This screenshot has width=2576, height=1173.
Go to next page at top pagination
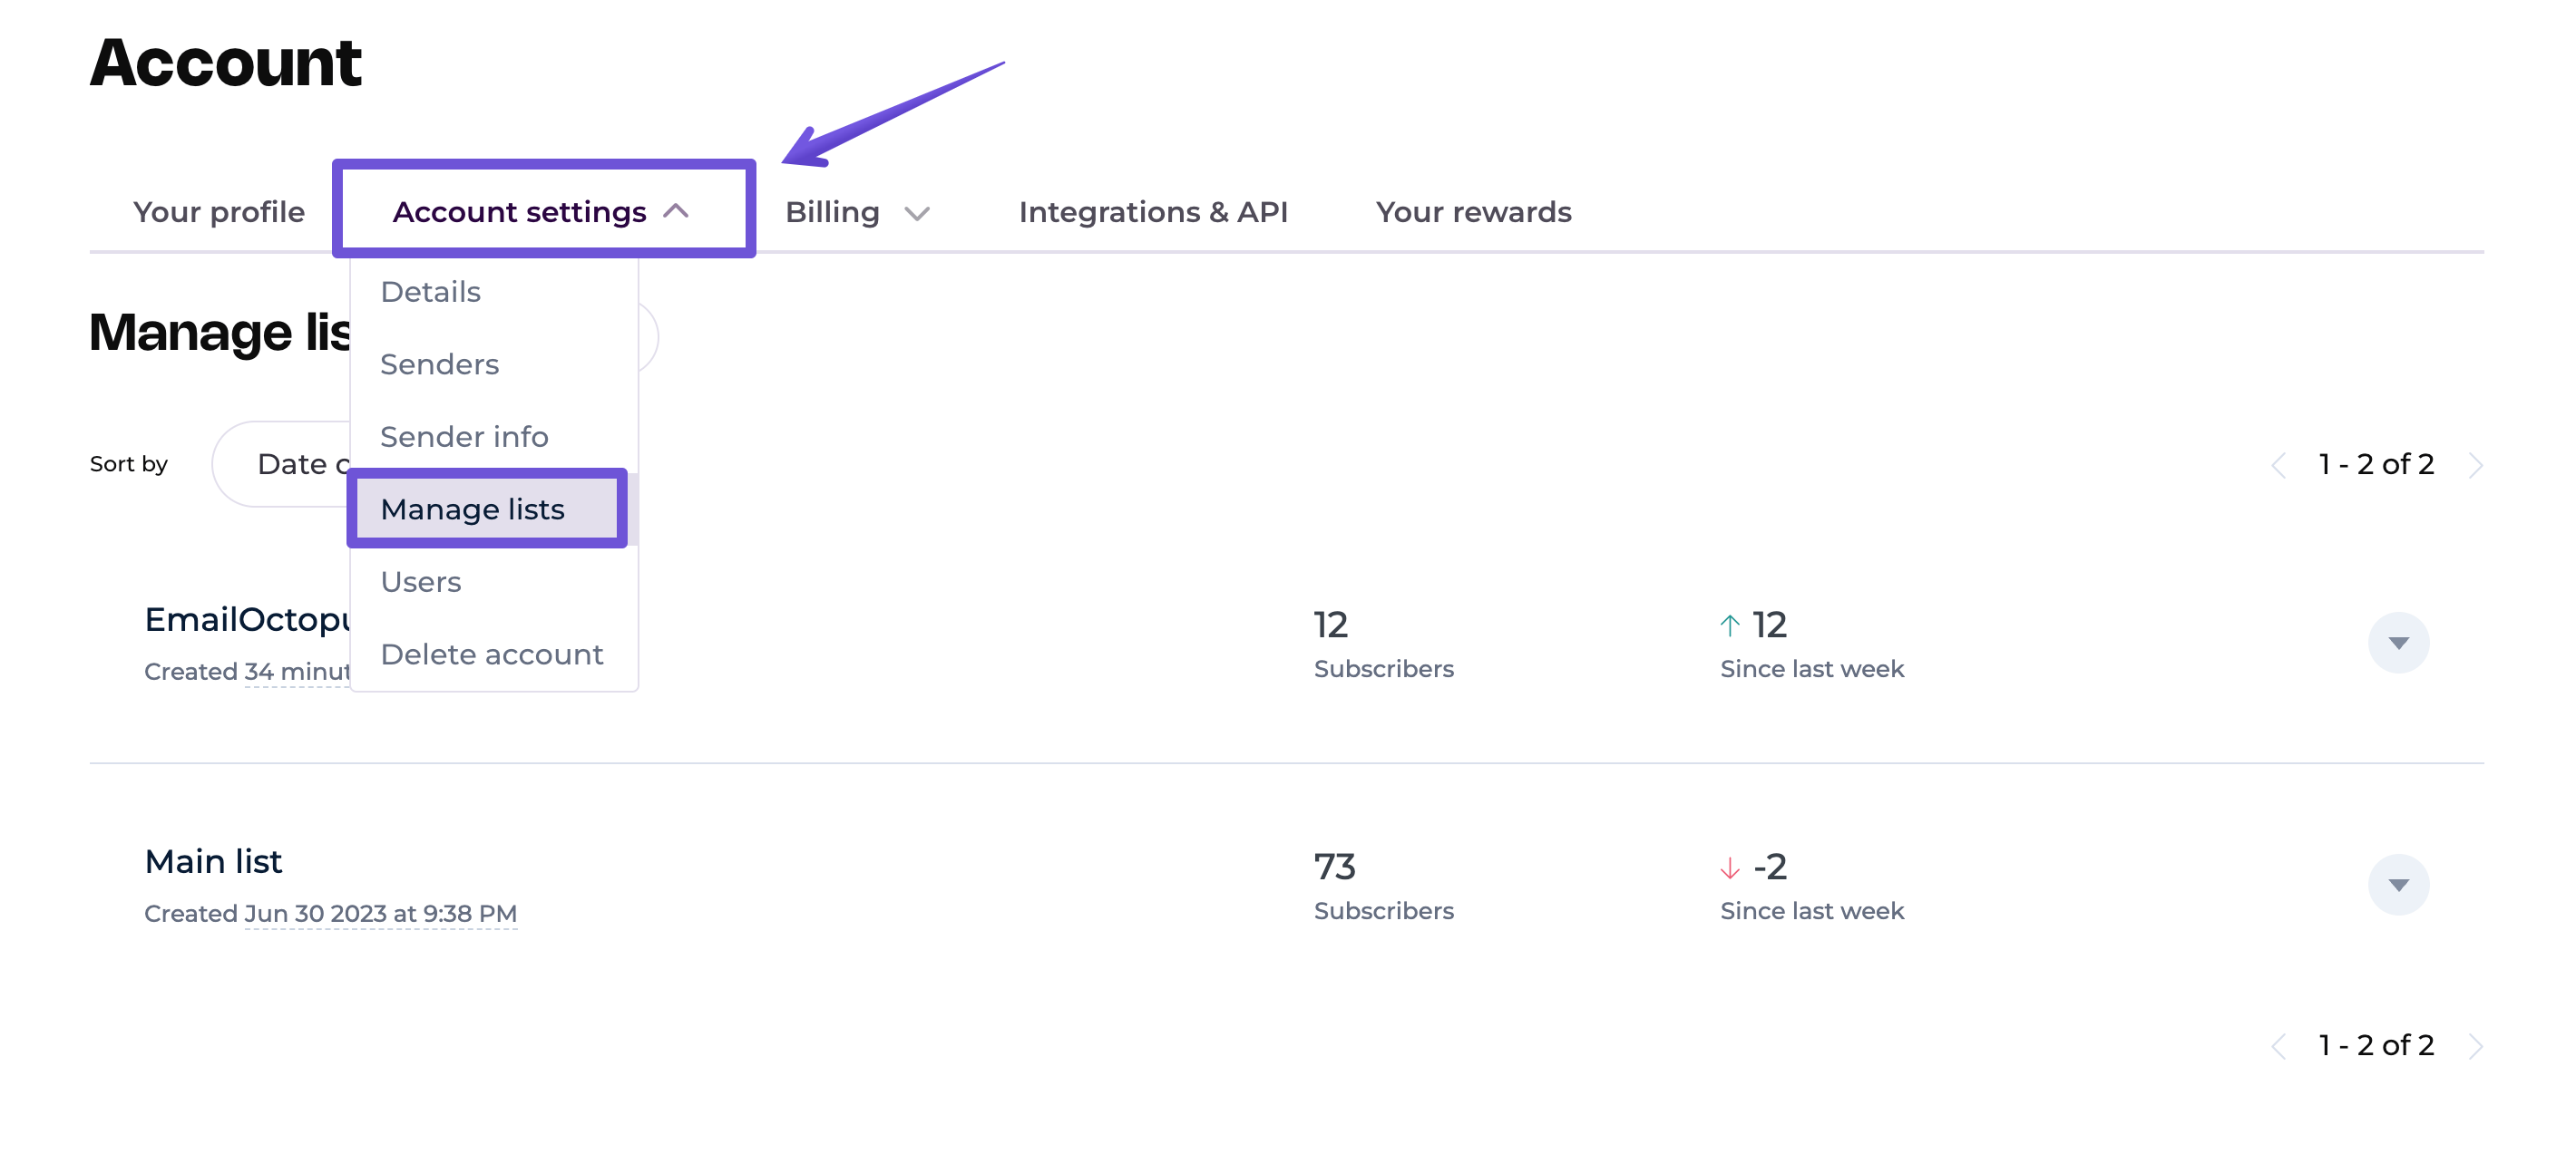pos(2475,466)
